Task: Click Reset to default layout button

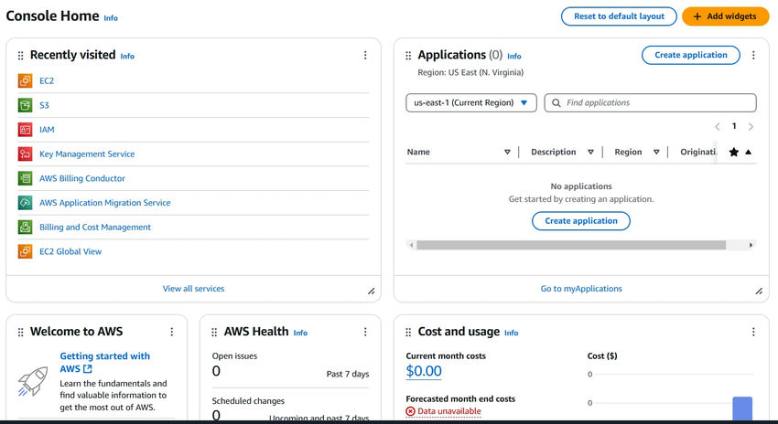Action: point(619,16)
